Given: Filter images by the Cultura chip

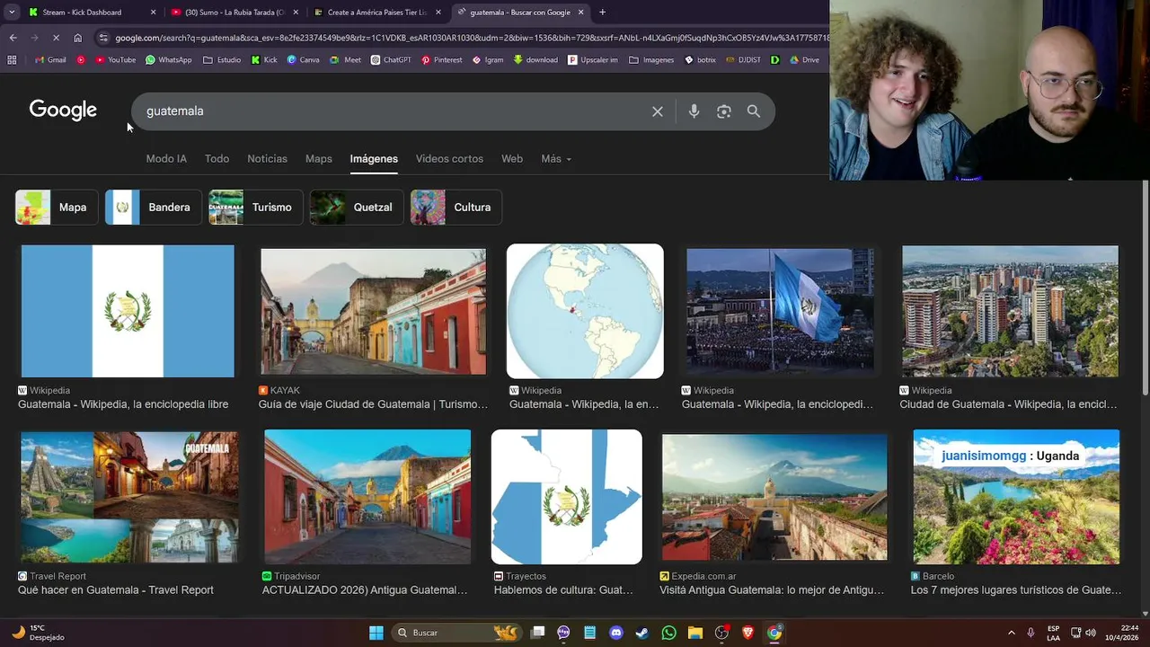Looking at the screenshot, I should (x=456, y=208).
